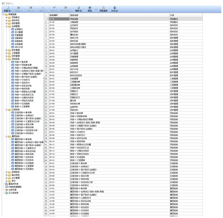Sort by 报表编码 column header
The height and width of the screenshot is (218, 223).
pos(59,15)
